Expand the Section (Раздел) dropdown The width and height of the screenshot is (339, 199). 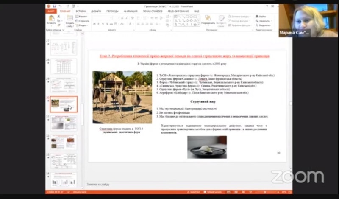pyautogui.click(x=82, y=25)
